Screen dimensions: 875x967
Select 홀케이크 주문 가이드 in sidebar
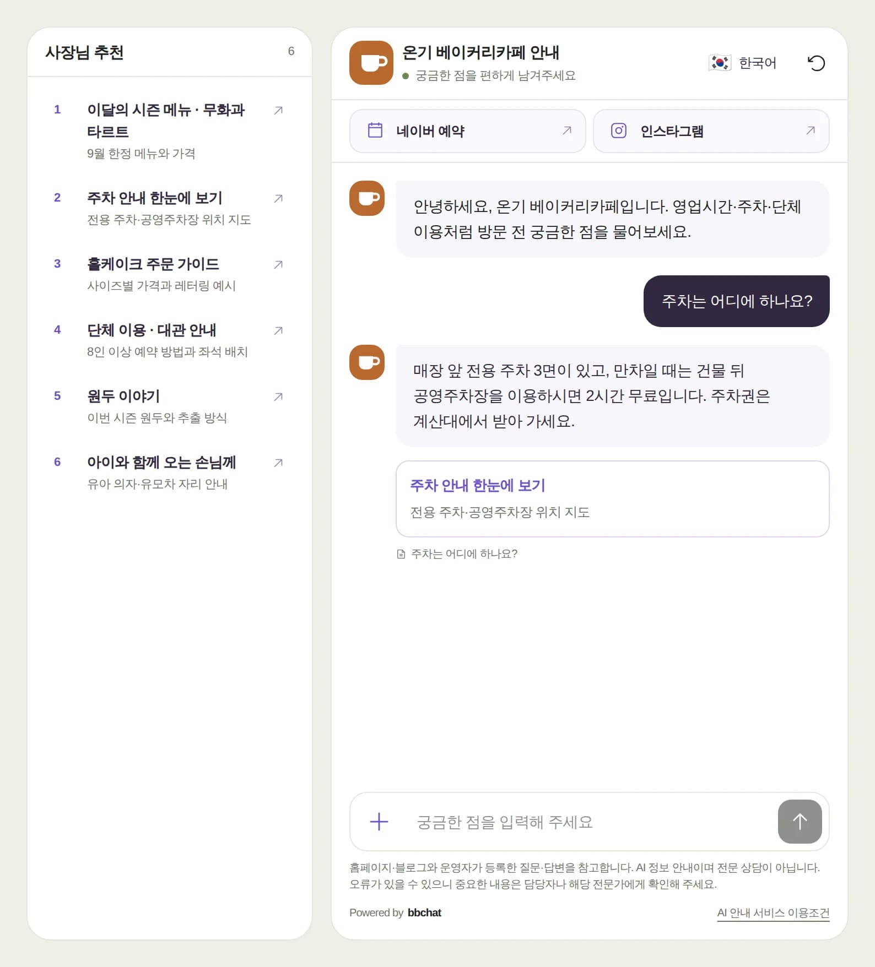pos(153,264)
